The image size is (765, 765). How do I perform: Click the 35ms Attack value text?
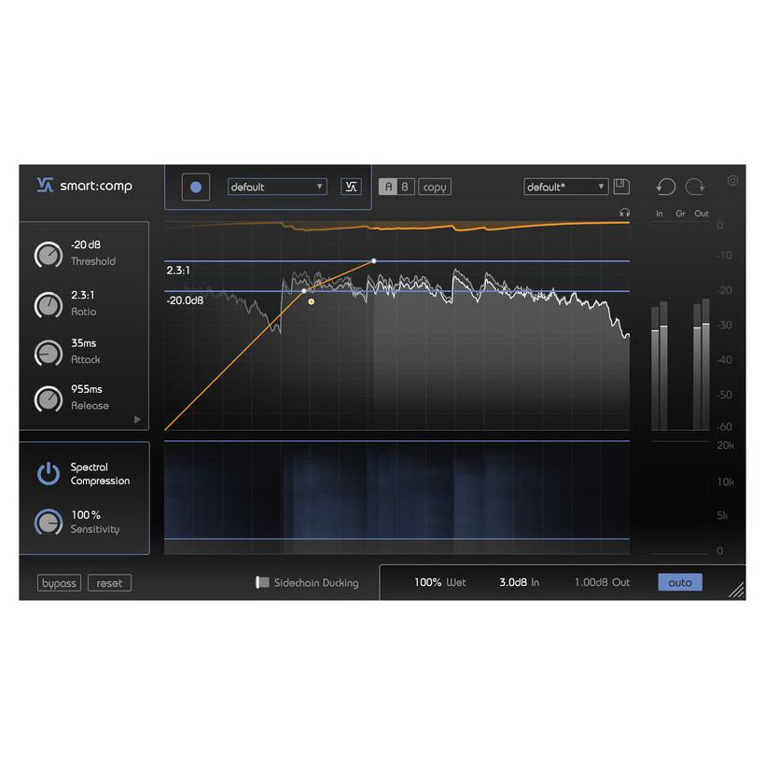(83, 343)
